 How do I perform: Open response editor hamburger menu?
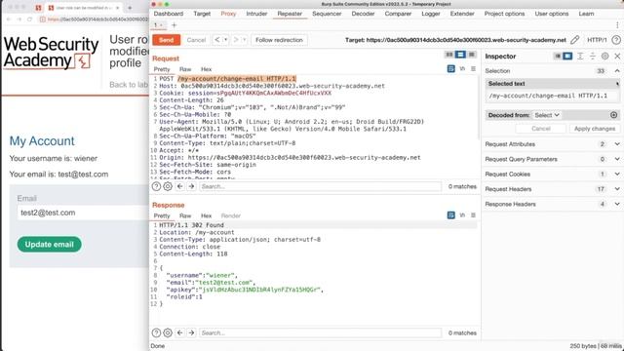(473, 215)
